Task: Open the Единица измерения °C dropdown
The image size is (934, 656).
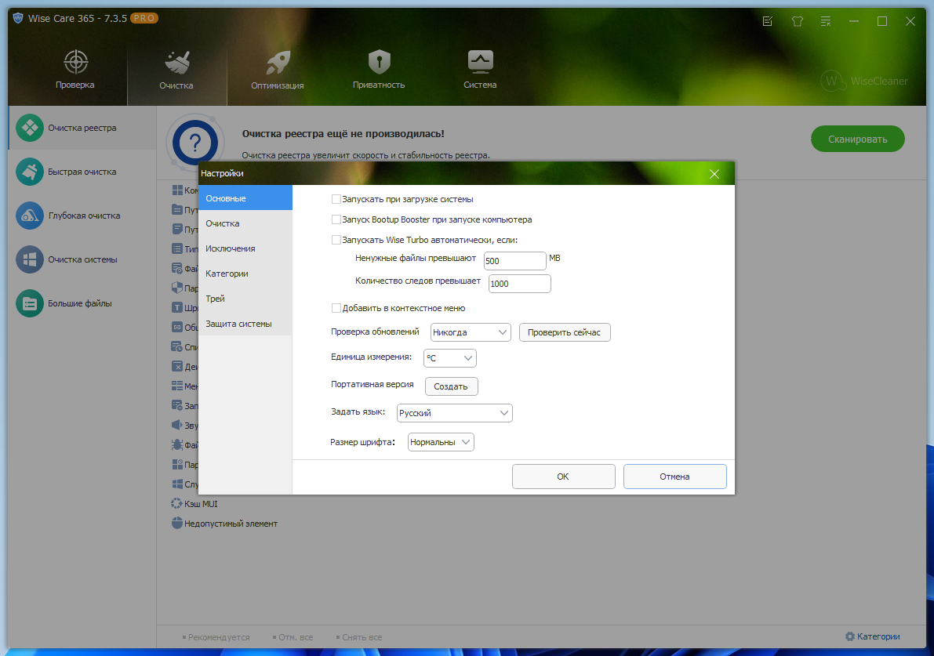Action: click(x=449, y=357)
